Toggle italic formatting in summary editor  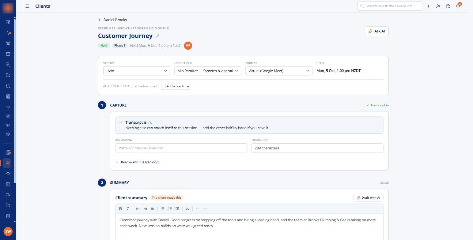tap(128, 209)
